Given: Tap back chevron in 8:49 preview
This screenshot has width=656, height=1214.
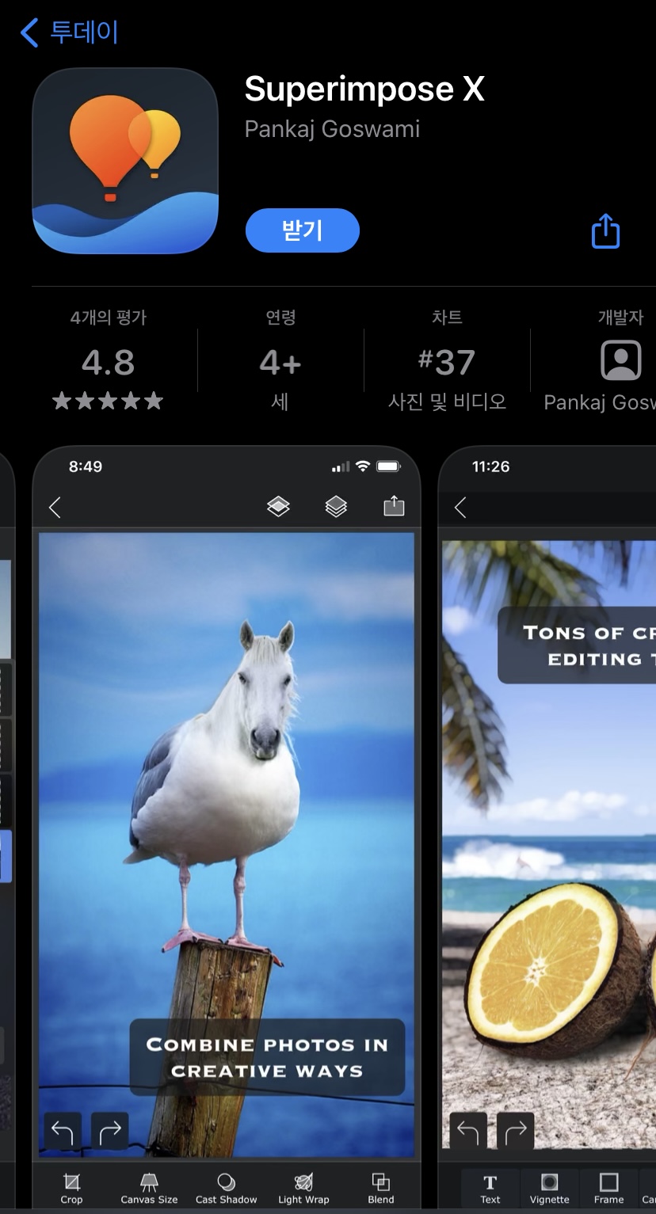Looking at the screenshot, I should point(55,507).
